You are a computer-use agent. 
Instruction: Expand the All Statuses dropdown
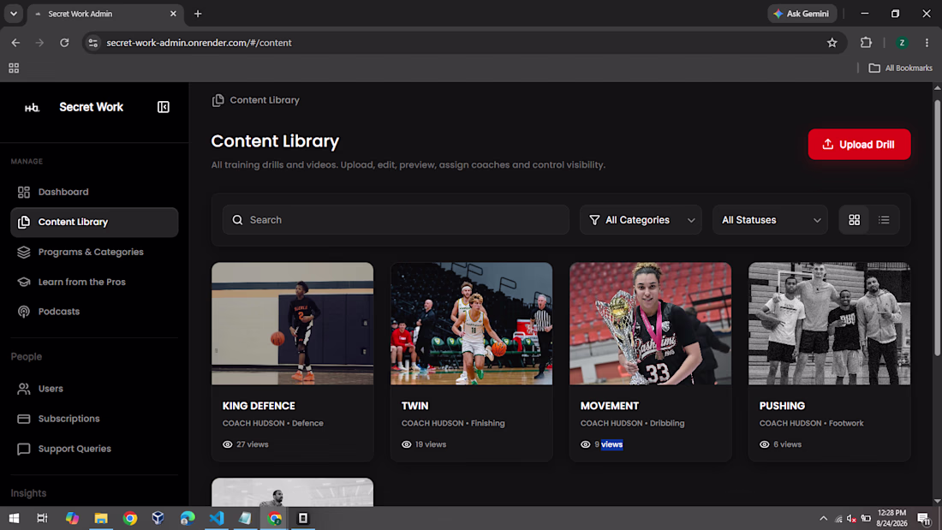tap(770, 220)
